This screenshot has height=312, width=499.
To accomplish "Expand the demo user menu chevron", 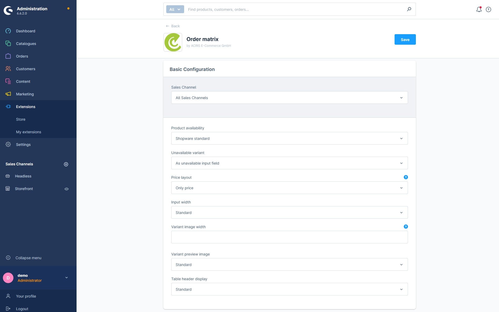I will [x=67, y=278].
